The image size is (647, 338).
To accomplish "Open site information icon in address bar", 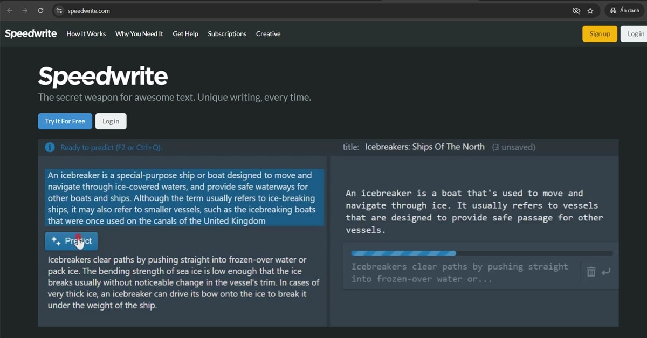I will point(59,11).
